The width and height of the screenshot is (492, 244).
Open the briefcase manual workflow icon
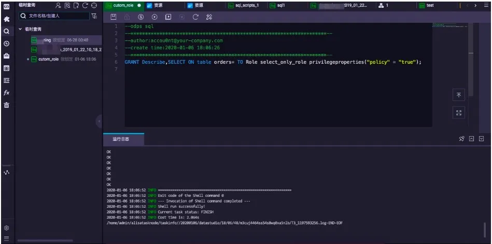pyautogui.click(x=6, y=56)
